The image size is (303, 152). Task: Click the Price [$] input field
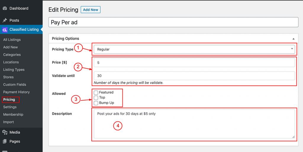194,63
